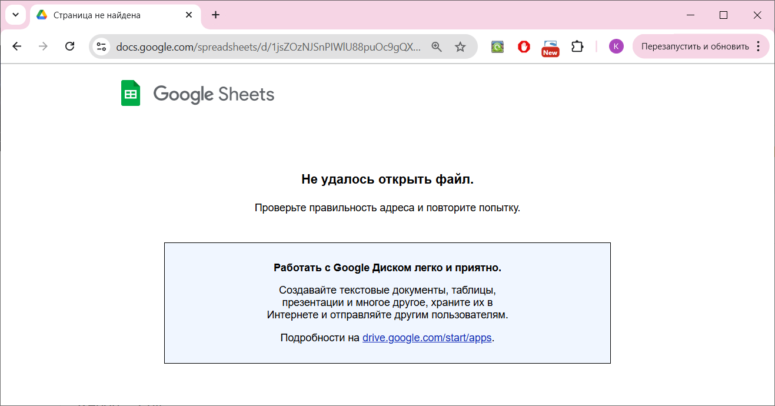The width and height of the screenshot is (775, 406).
Task: Close the 'Страница не найдена' tab
Action: tap(189, 15)
